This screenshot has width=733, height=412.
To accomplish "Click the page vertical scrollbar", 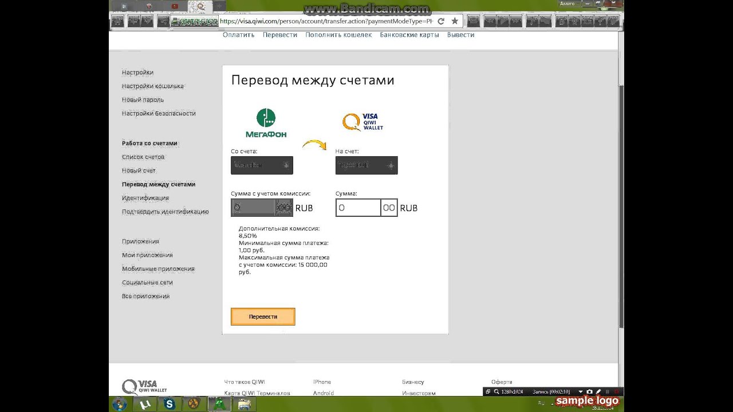I will 621,206.
